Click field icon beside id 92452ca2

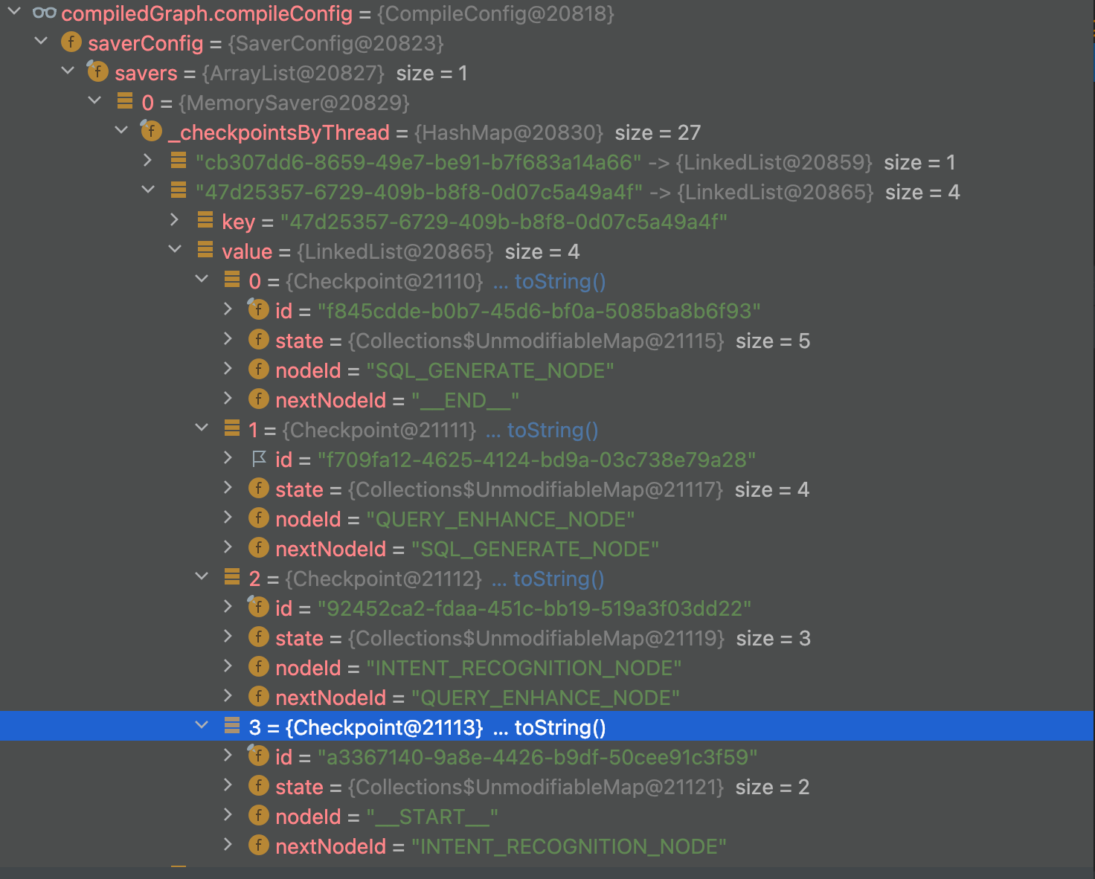258,607
